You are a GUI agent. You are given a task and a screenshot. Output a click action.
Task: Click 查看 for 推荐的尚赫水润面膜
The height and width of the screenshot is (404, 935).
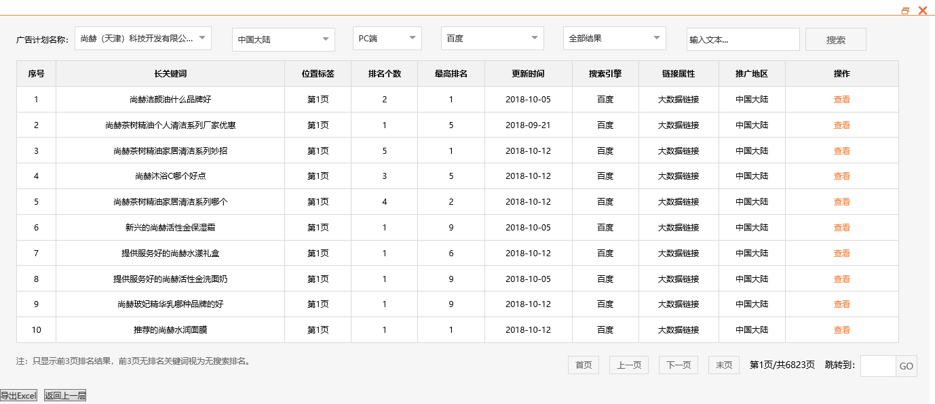841,329
